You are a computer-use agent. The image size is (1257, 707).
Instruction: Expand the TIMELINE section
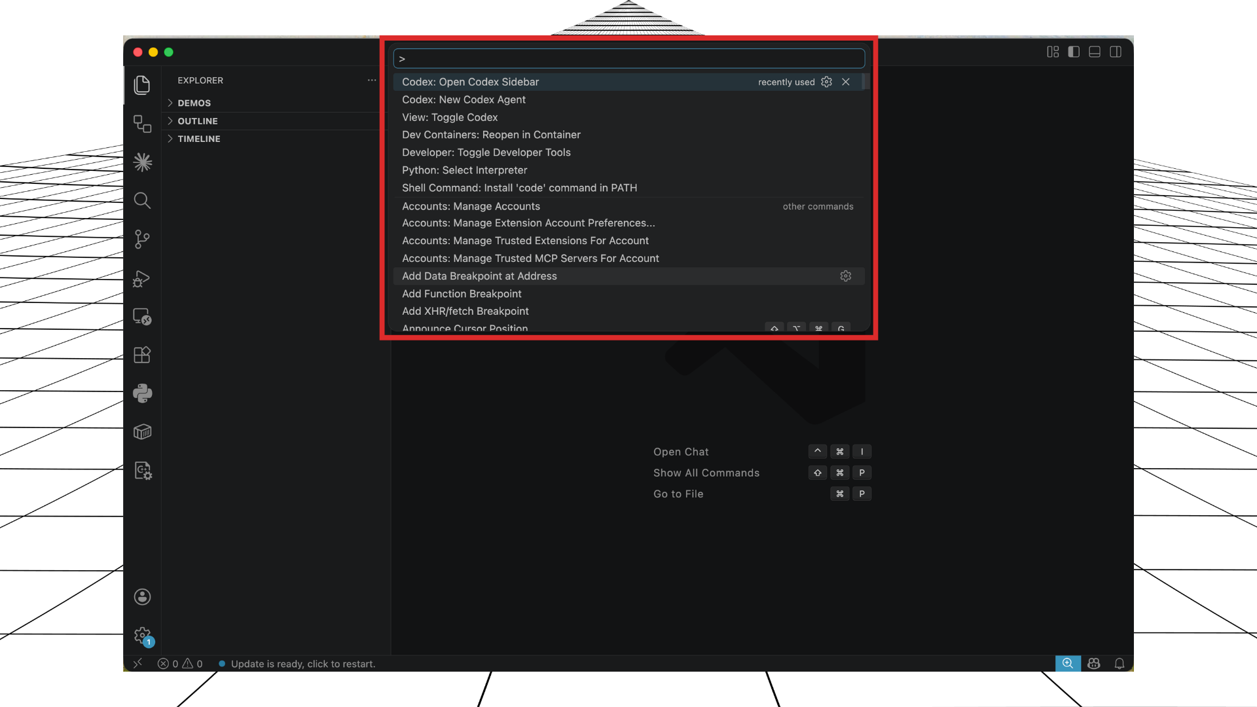(x=198, y=138)
